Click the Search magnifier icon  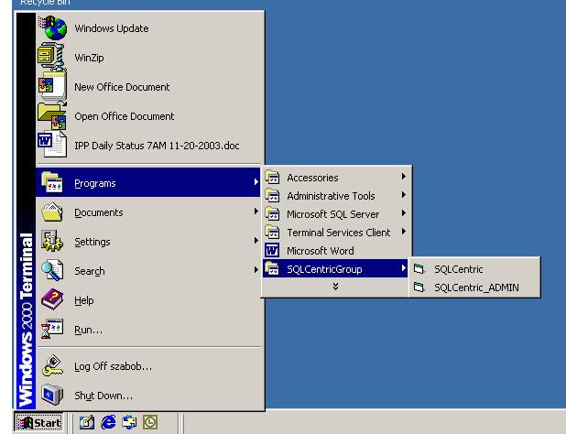coord(52,270)
